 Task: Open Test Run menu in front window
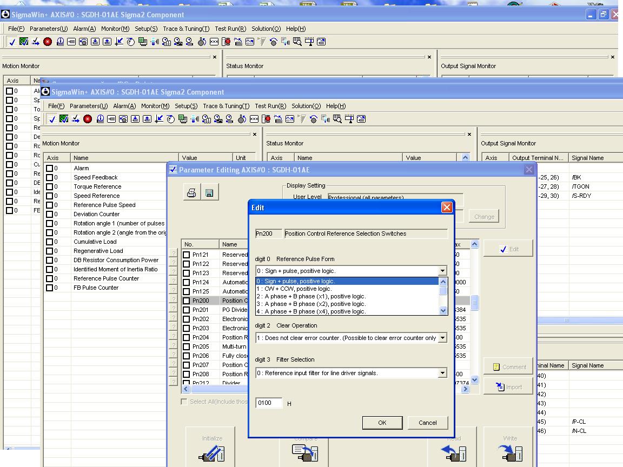tap(270, 106)
